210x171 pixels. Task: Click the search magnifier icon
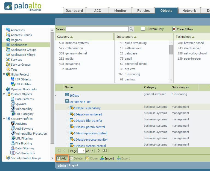(131, 29)
